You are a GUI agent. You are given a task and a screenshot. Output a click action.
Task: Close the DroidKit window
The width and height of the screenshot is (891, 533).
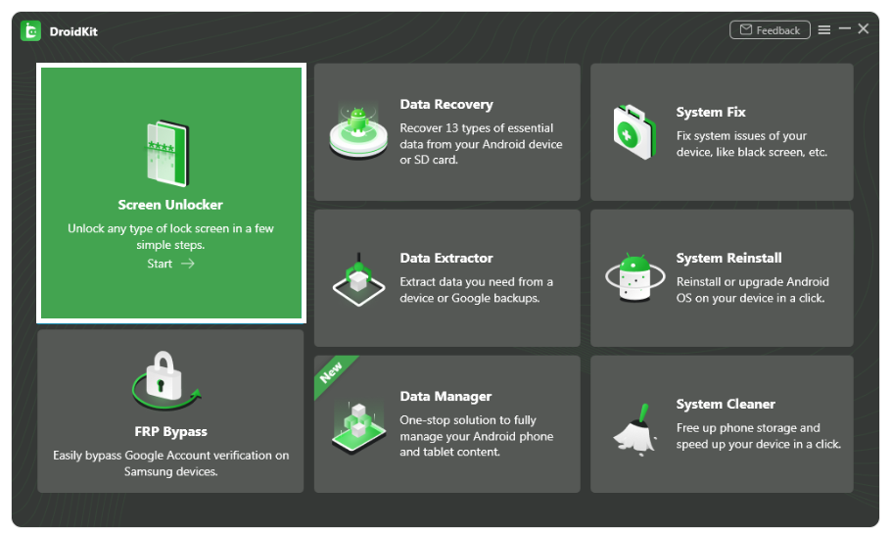point(864,28)
